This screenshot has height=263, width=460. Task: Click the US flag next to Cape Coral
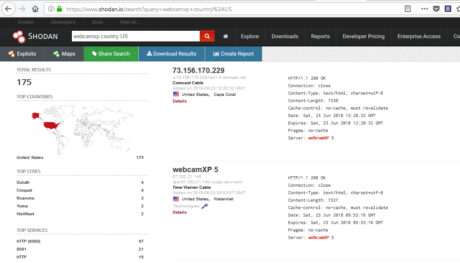(176, 94)
